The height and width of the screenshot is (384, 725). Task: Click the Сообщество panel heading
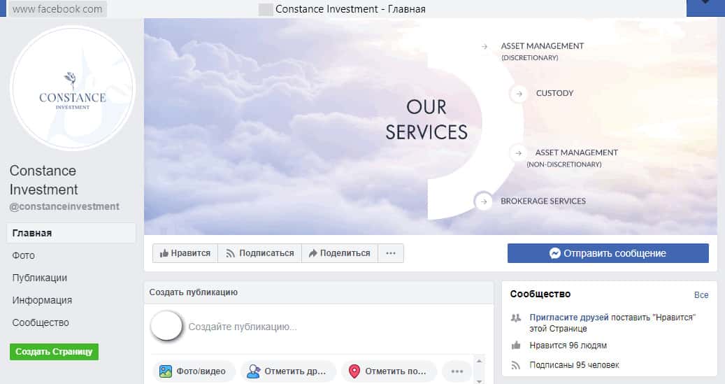540,294
